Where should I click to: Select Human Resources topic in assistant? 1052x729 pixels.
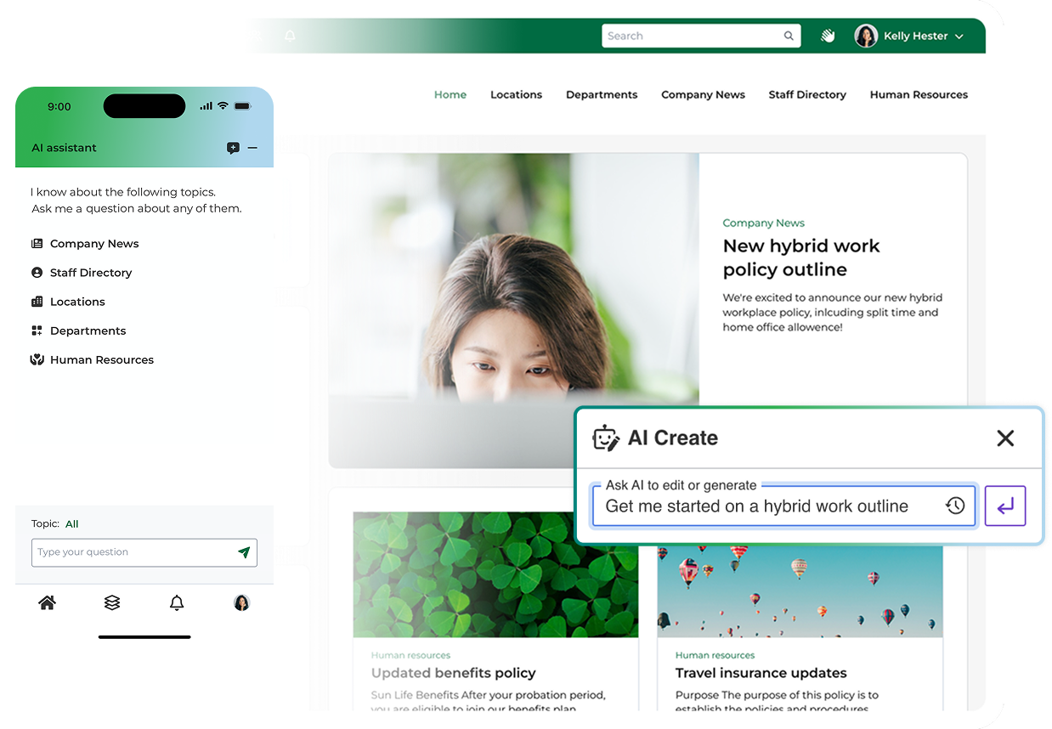point(101,360)
